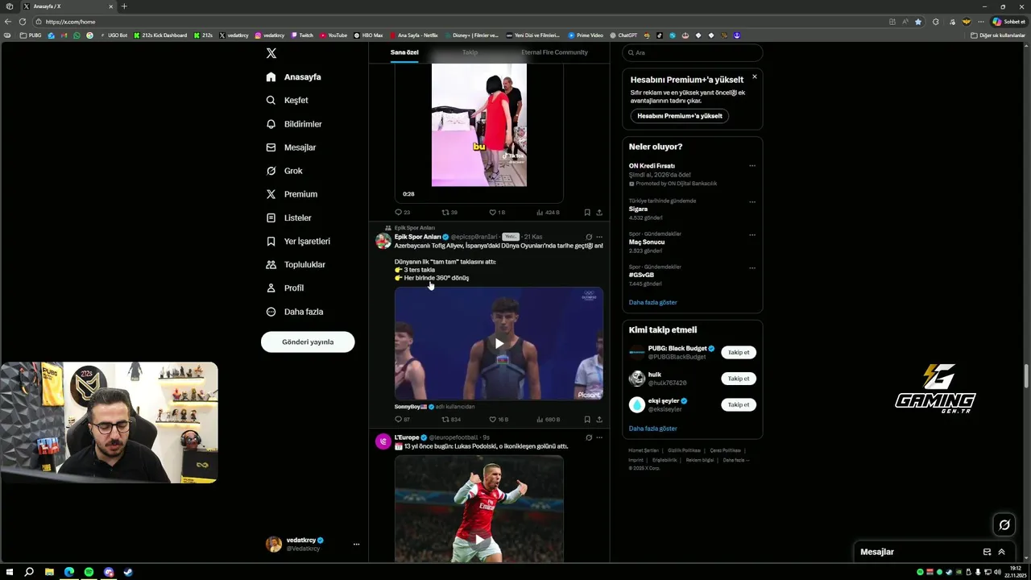The width and height of the screenshot is (1031, 580).
Task: Play the Tofig Aliyev gymnastics video
Action: coord(499,343)
